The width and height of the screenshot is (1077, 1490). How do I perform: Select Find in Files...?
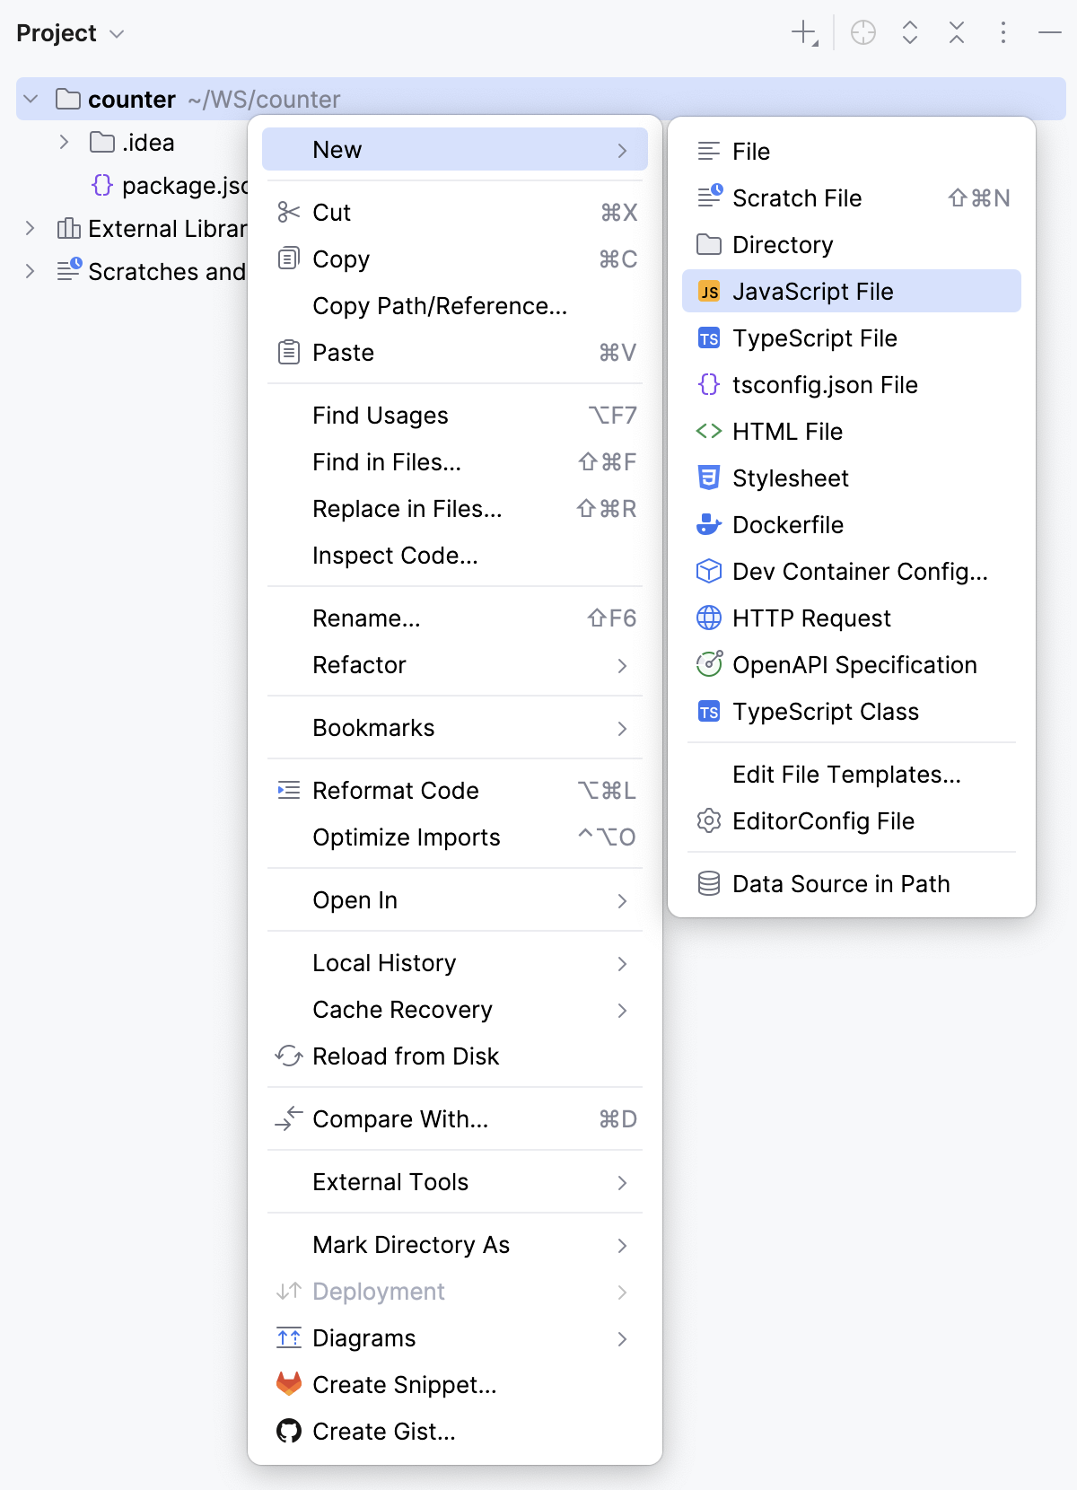[x=455, y=462]
